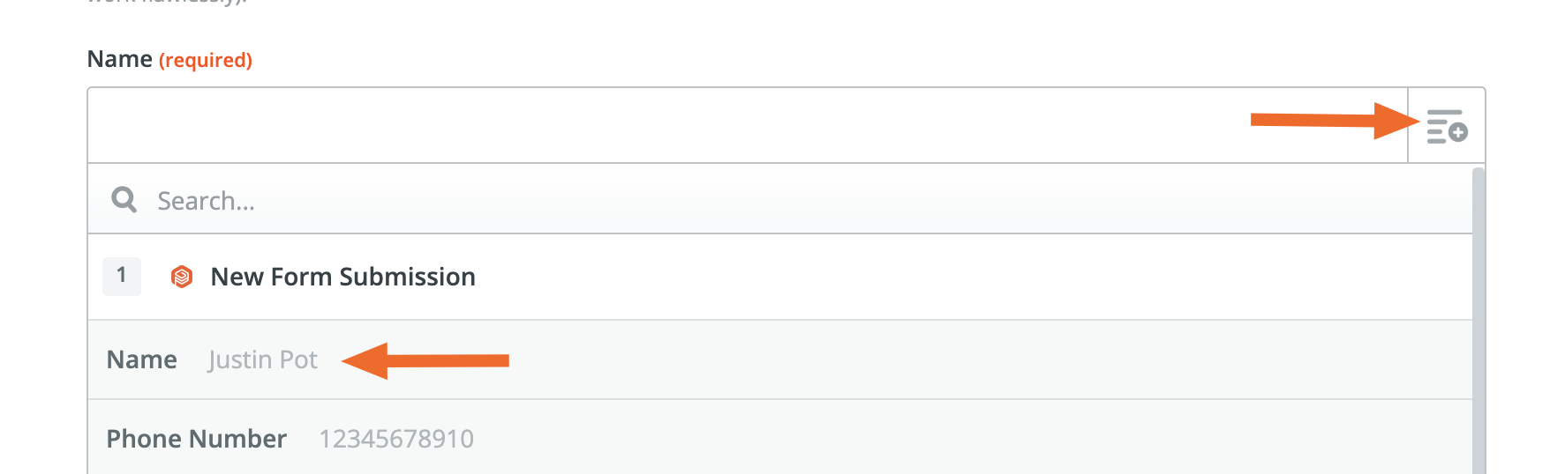The width and height of the screenshot is (1550, 474).
Task: Open the insert field list icon
Action: [1447, 126]
